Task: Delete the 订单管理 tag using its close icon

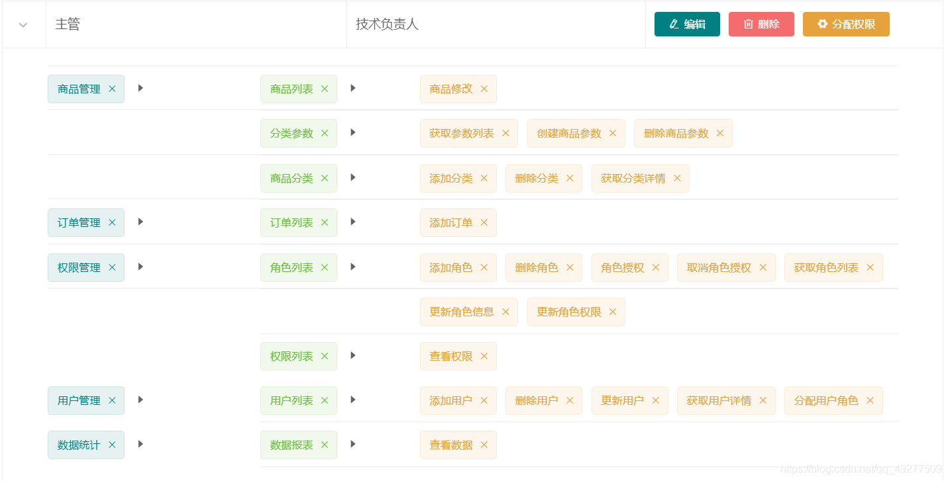Action: (x=112, y=222)
